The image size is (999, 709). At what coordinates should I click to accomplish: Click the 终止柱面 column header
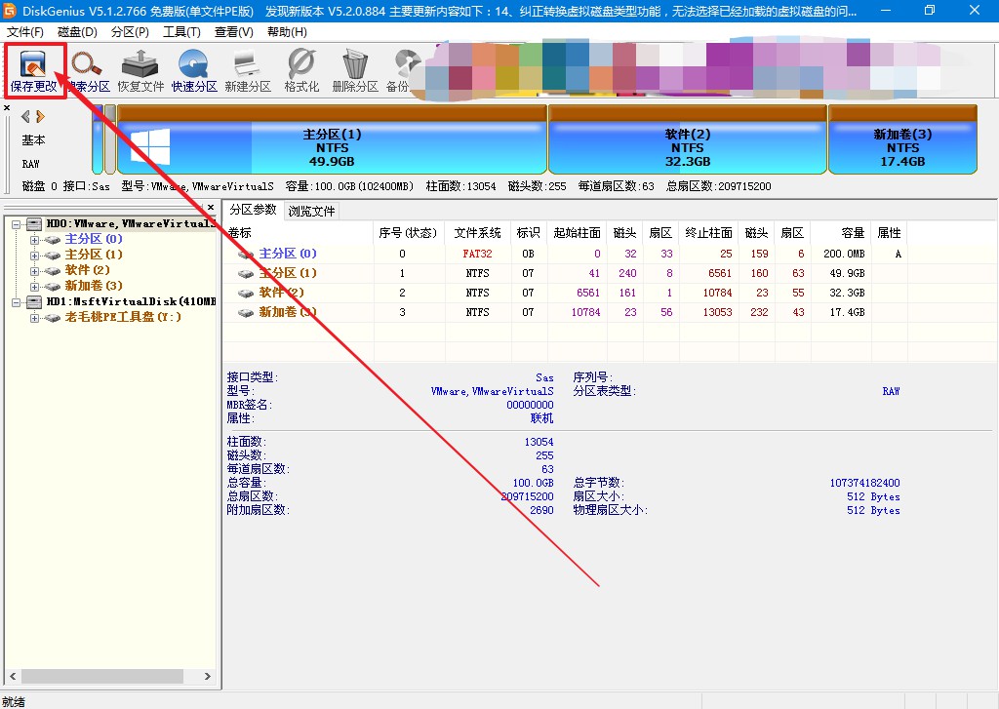click(x=709, y=233)
